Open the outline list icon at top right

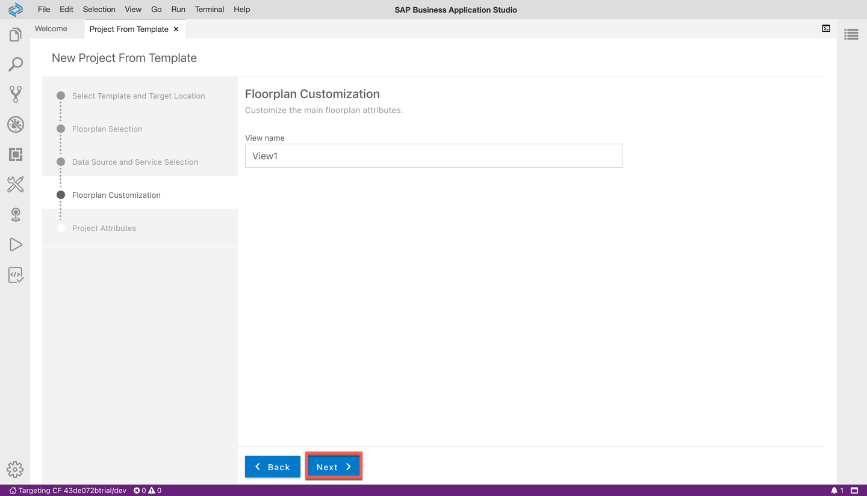click(851, 34)
